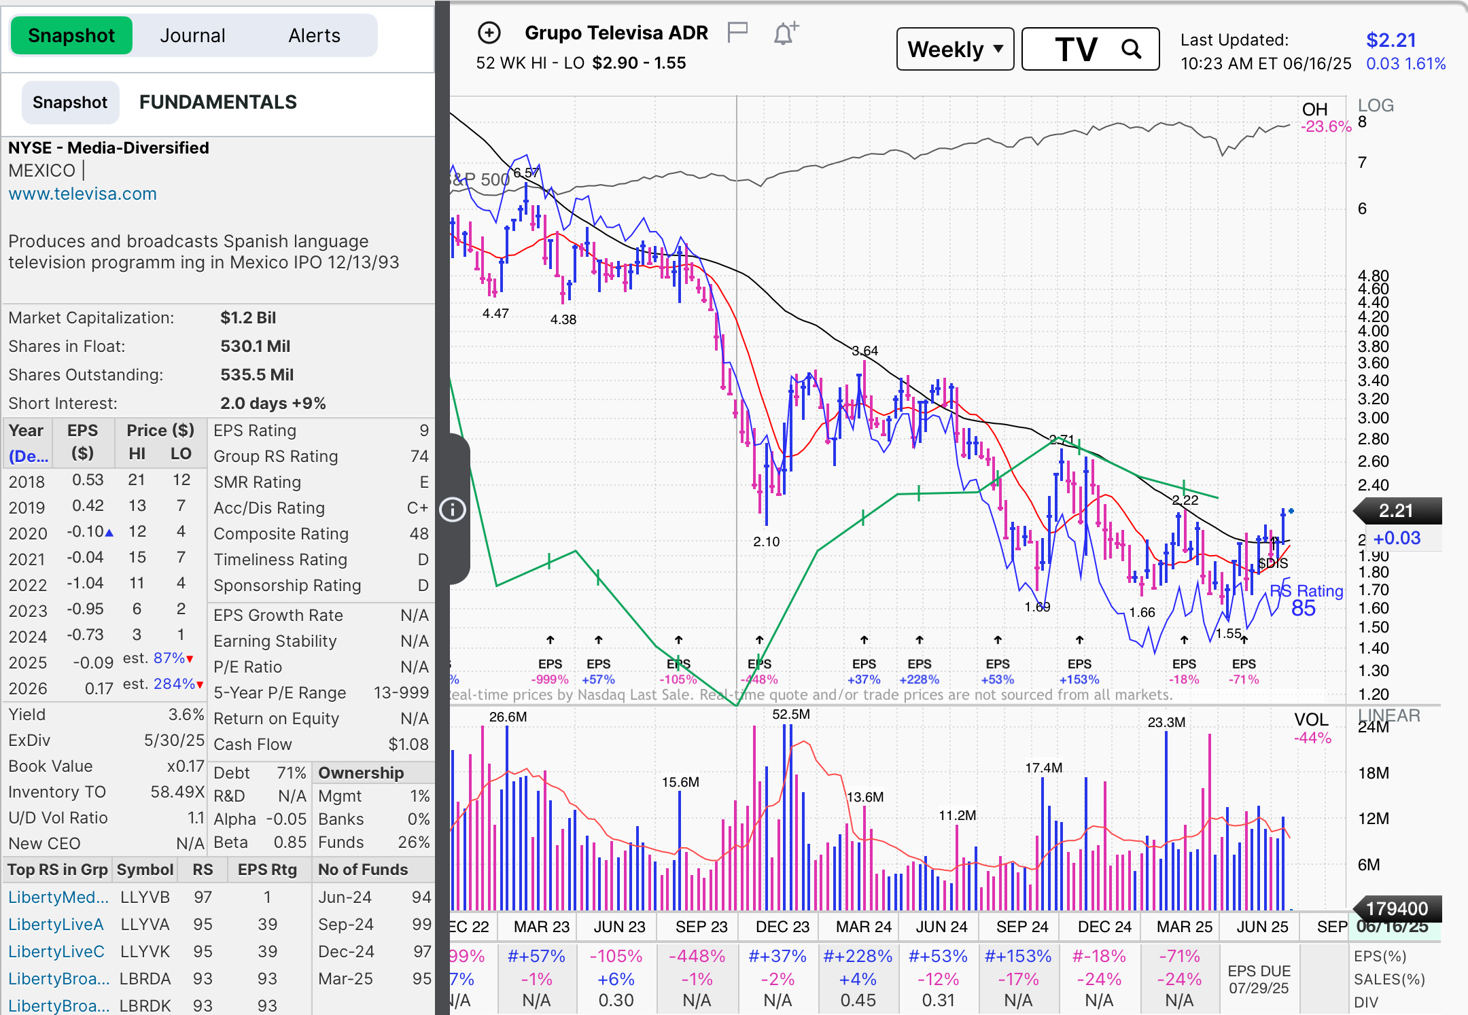Click the No of Funds header
Viewport: 1468px width, 1015px height.
363,870
